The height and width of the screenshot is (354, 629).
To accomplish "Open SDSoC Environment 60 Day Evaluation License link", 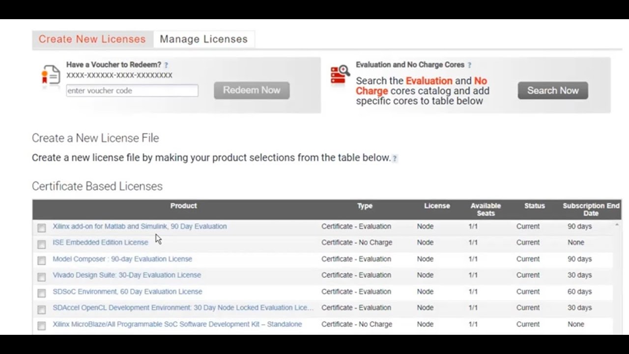I will tap(127, 292).
